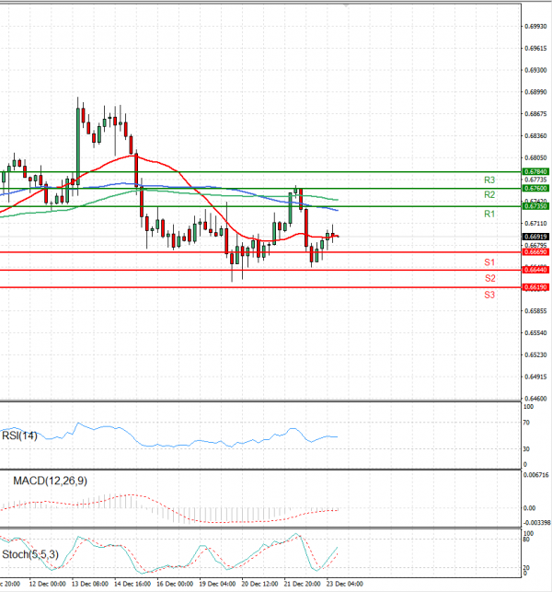Select the red 0.66690 price tag

535,252
